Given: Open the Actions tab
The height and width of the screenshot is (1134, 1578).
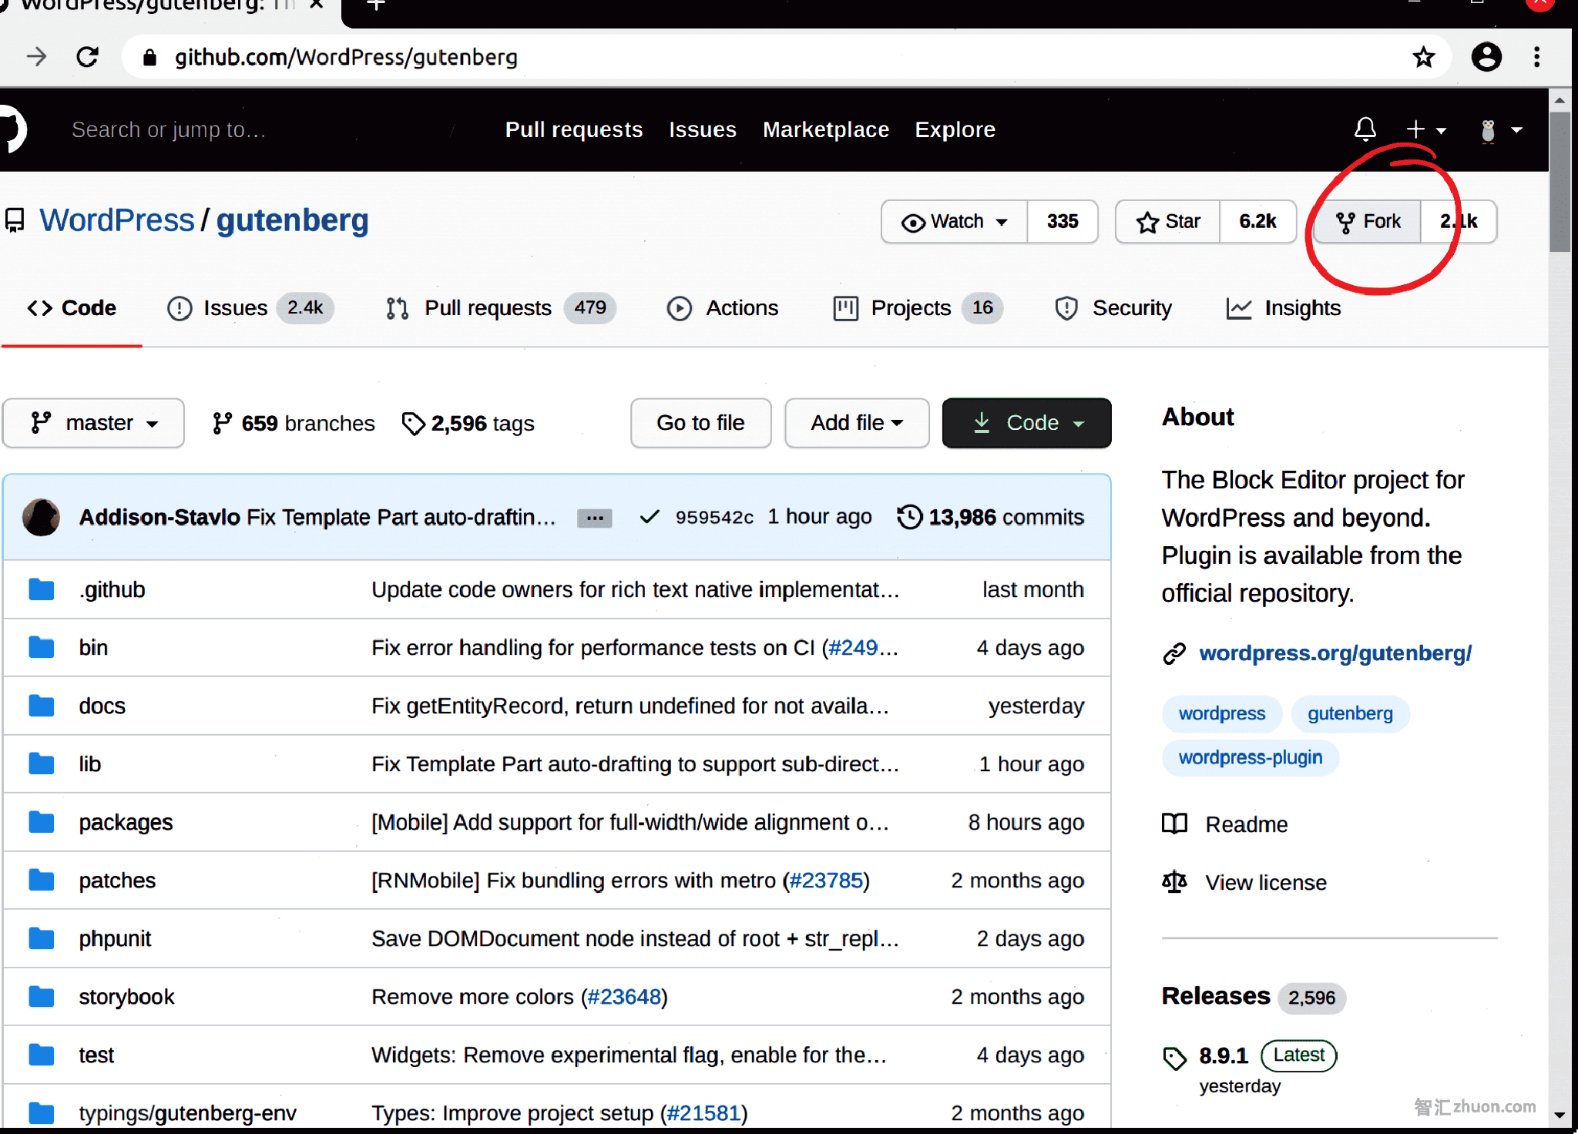Looking at the screenshot, I should pos(723,308).
